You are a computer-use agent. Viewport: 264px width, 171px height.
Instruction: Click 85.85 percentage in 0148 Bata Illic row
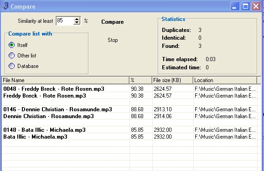(x=137, y=130)
